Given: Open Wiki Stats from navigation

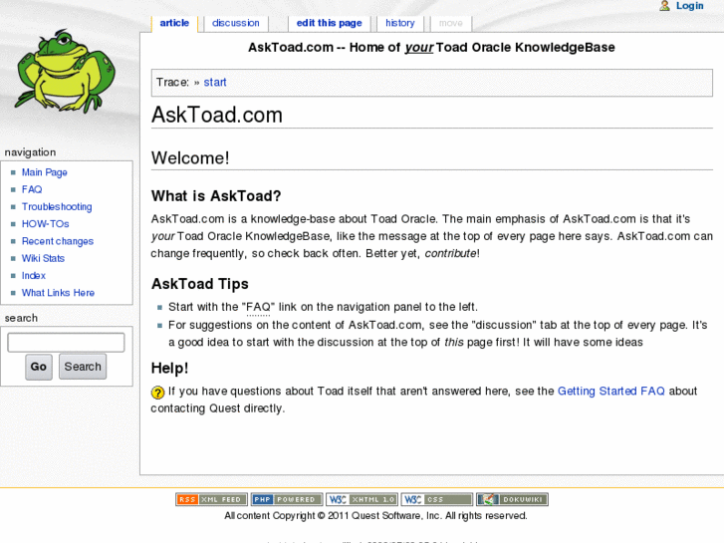Looking at the screenshot, I should click(x=43, y=258).
